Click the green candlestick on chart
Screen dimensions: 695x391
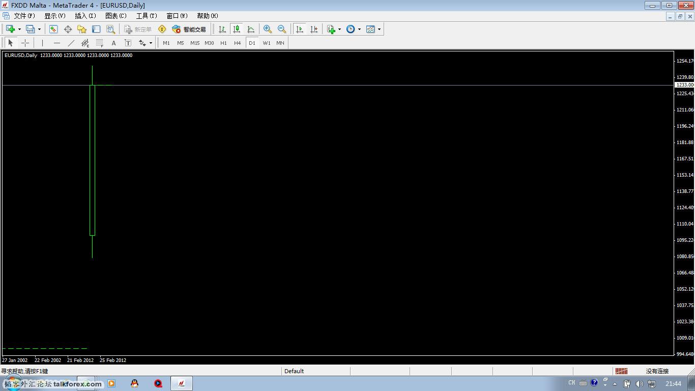tap(92, 160)
